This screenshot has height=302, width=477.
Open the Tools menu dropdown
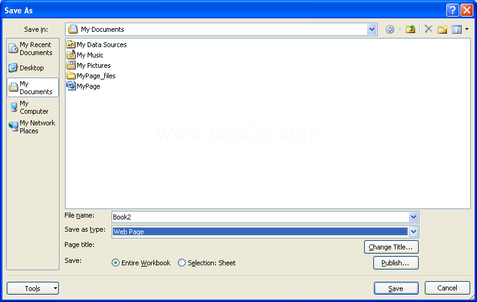[x=33, y=289]
